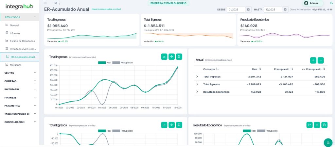
Task: Click the save icon on the Total Ingresos chart
Action: coord(179,57)
